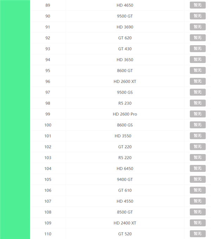211x239 pixels.
Task: Click the green sidebar tier column
Action: (15, 119)
